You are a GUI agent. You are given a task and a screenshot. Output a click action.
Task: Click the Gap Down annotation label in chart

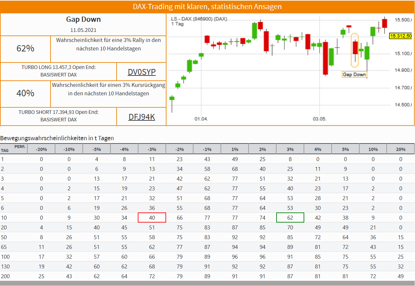(354, 75)
